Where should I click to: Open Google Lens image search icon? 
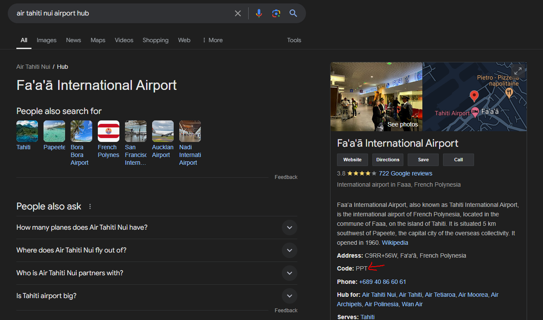(x=276, y=13)
